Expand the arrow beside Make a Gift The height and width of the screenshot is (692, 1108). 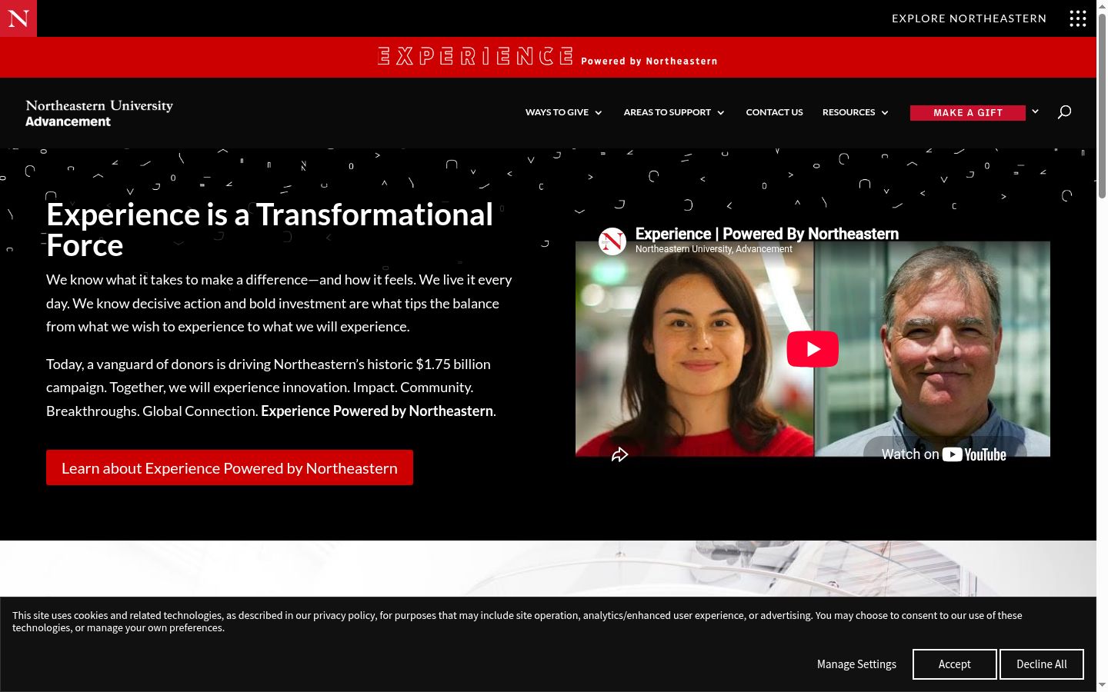click(1036, 112)
